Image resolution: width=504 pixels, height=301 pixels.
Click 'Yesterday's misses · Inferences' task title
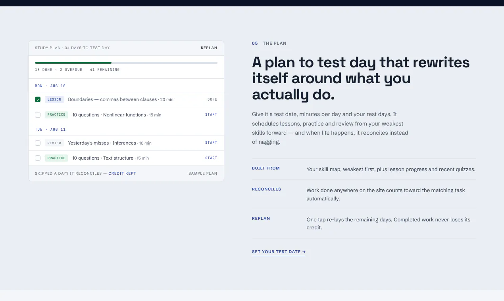click(x=102, y=143)
